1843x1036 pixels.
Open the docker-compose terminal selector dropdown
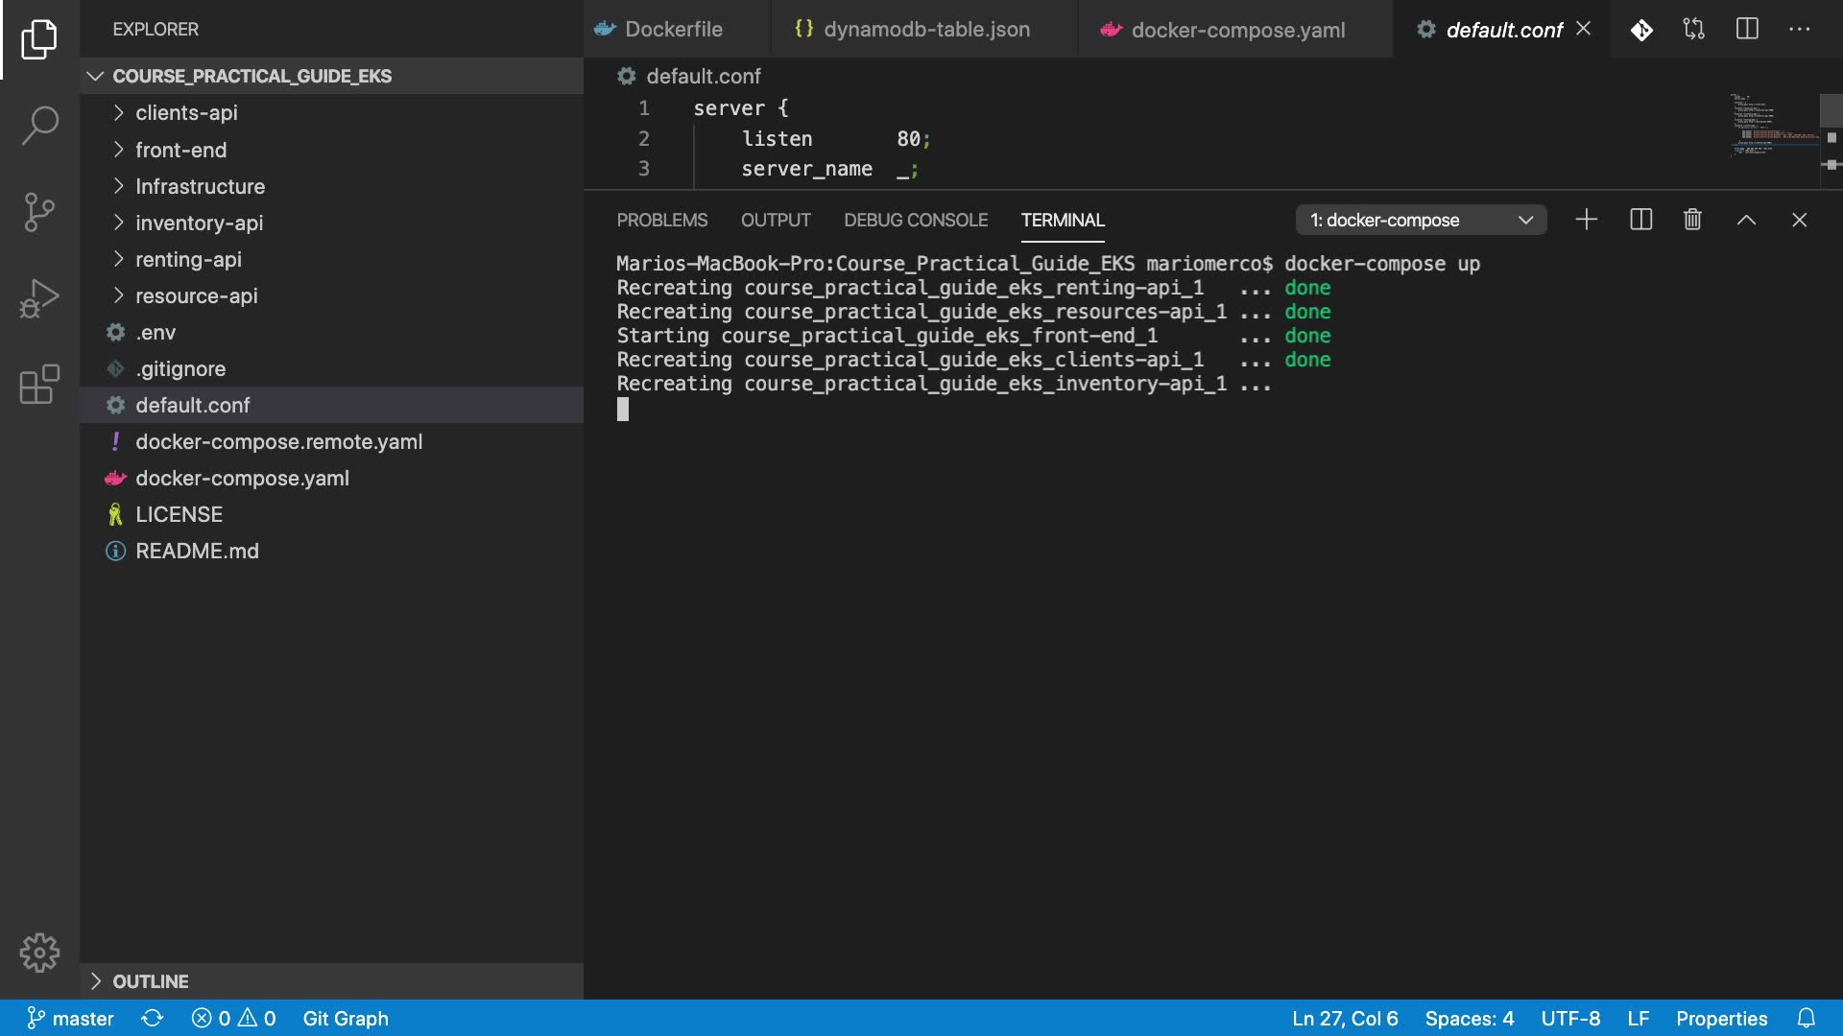[1421, 220]
